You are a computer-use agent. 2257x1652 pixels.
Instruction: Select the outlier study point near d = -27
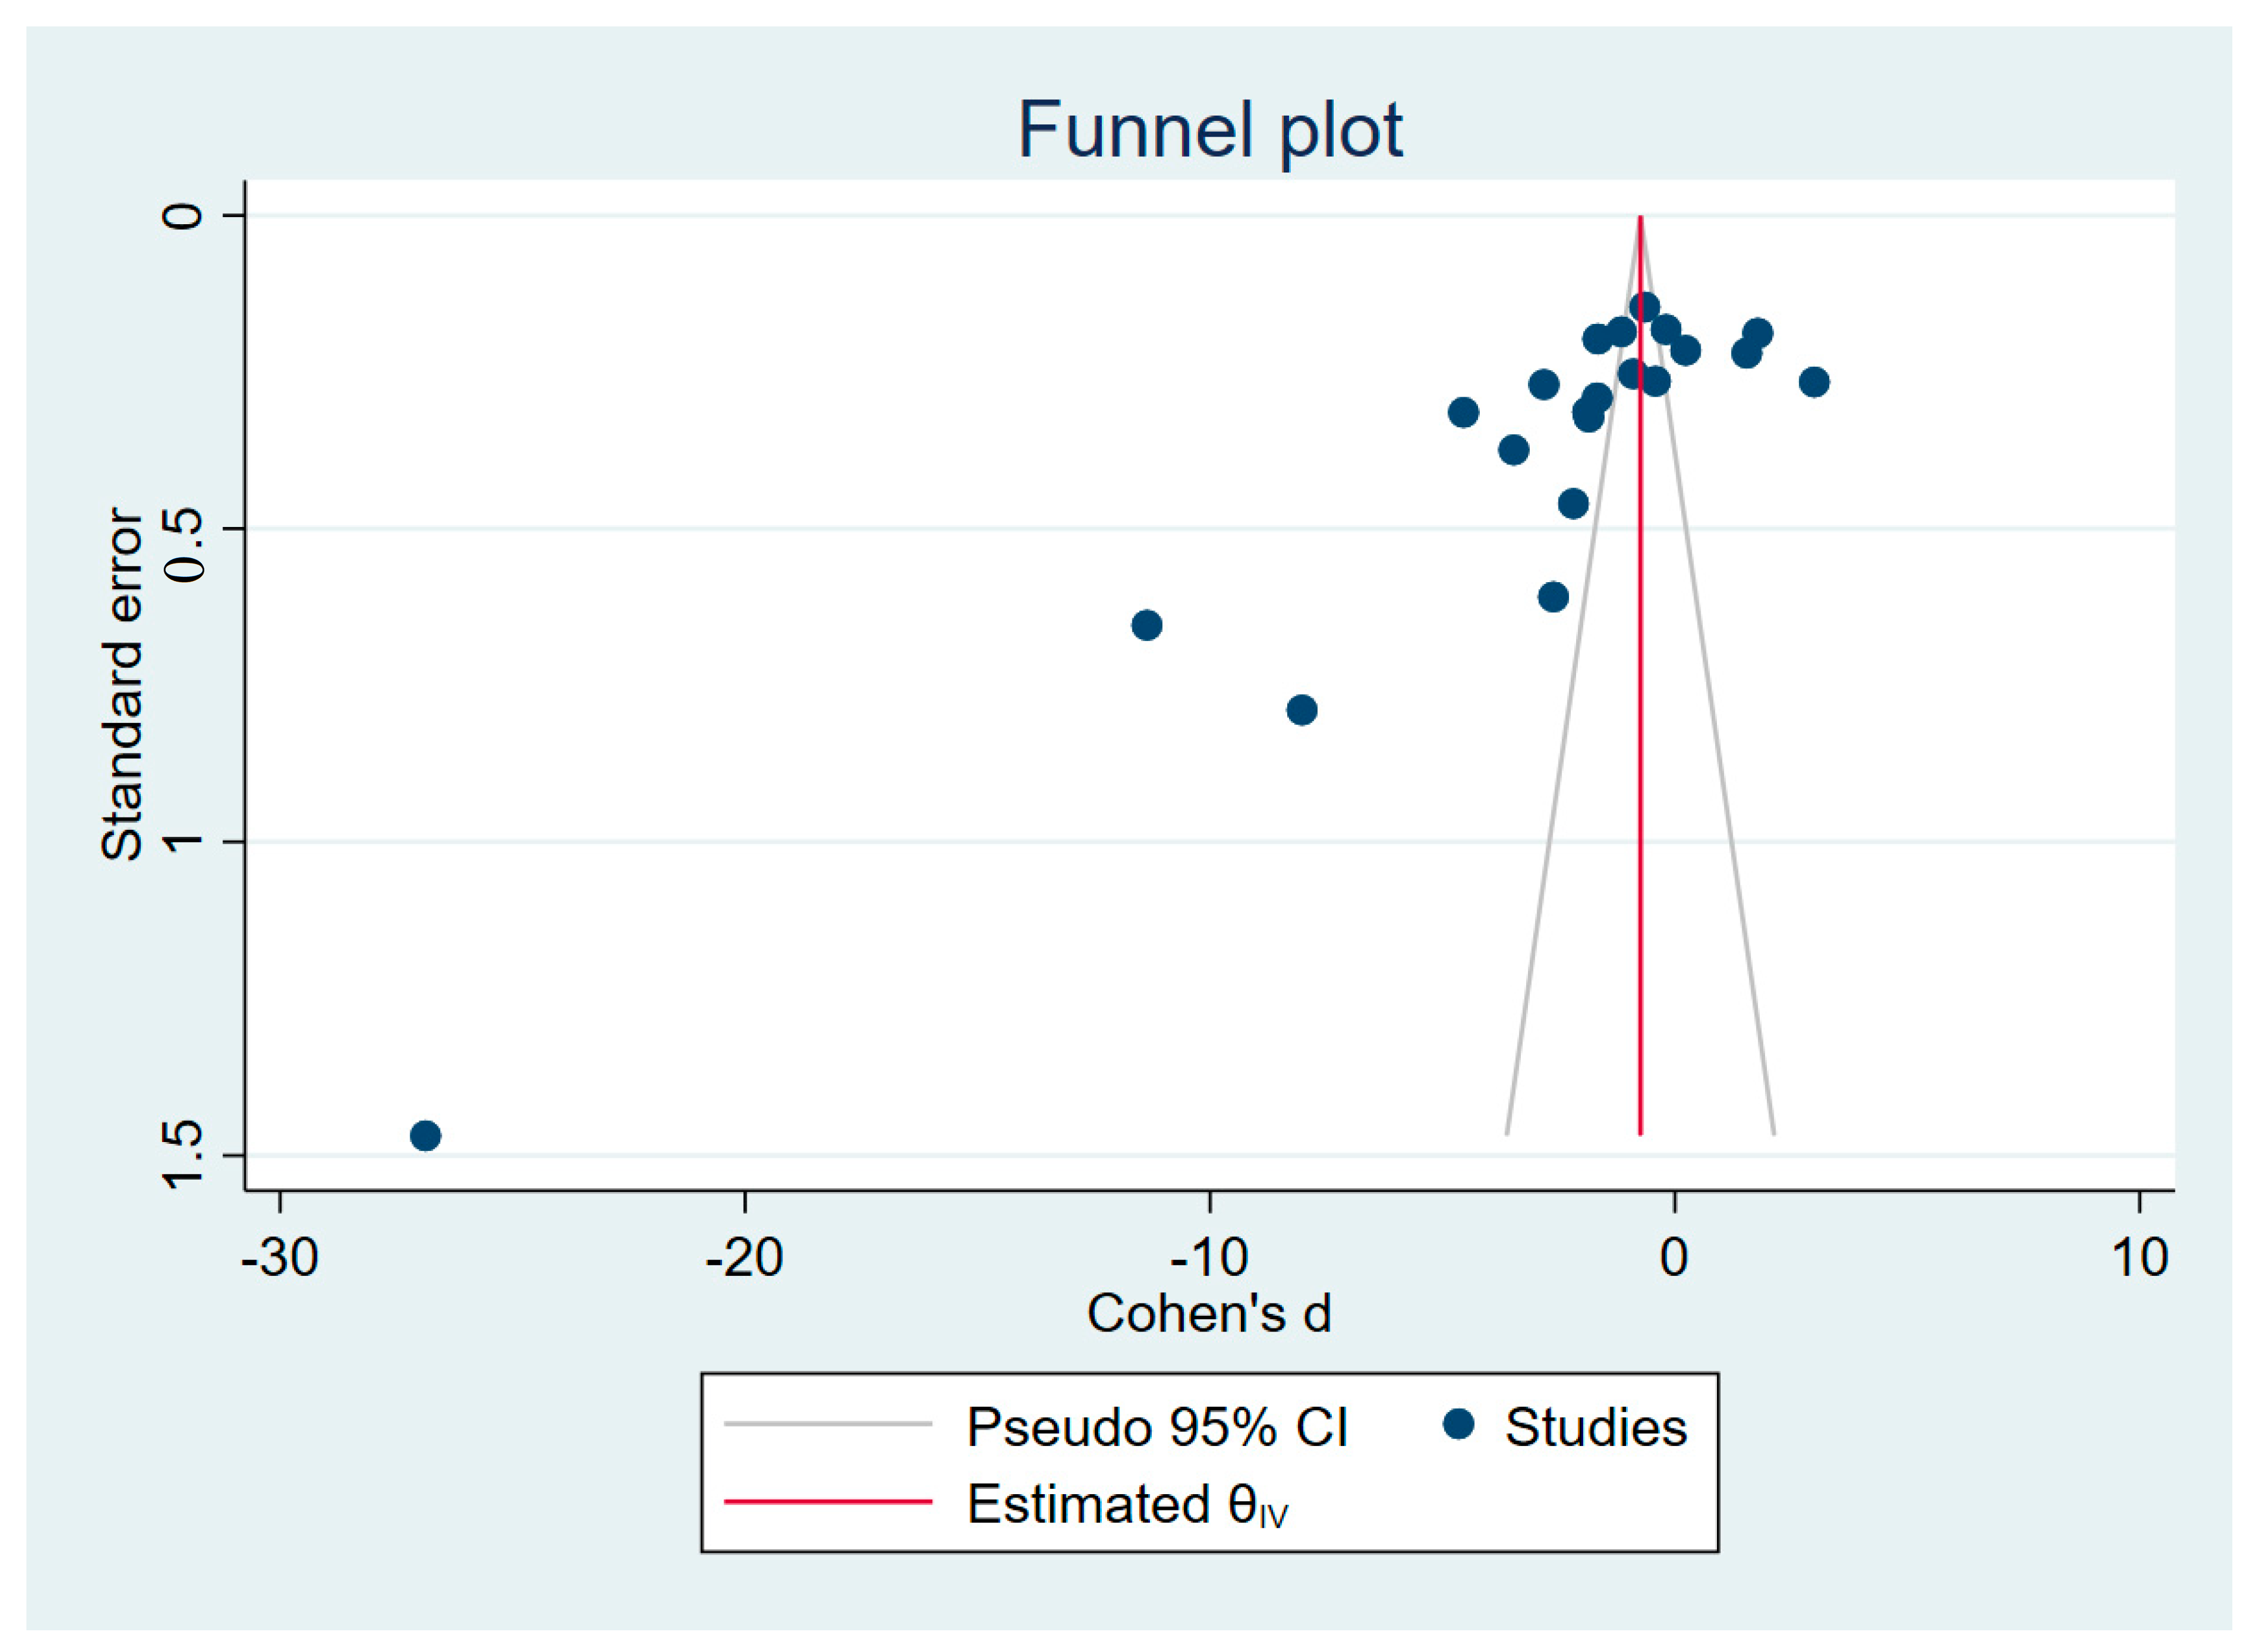coord(425,1135)
